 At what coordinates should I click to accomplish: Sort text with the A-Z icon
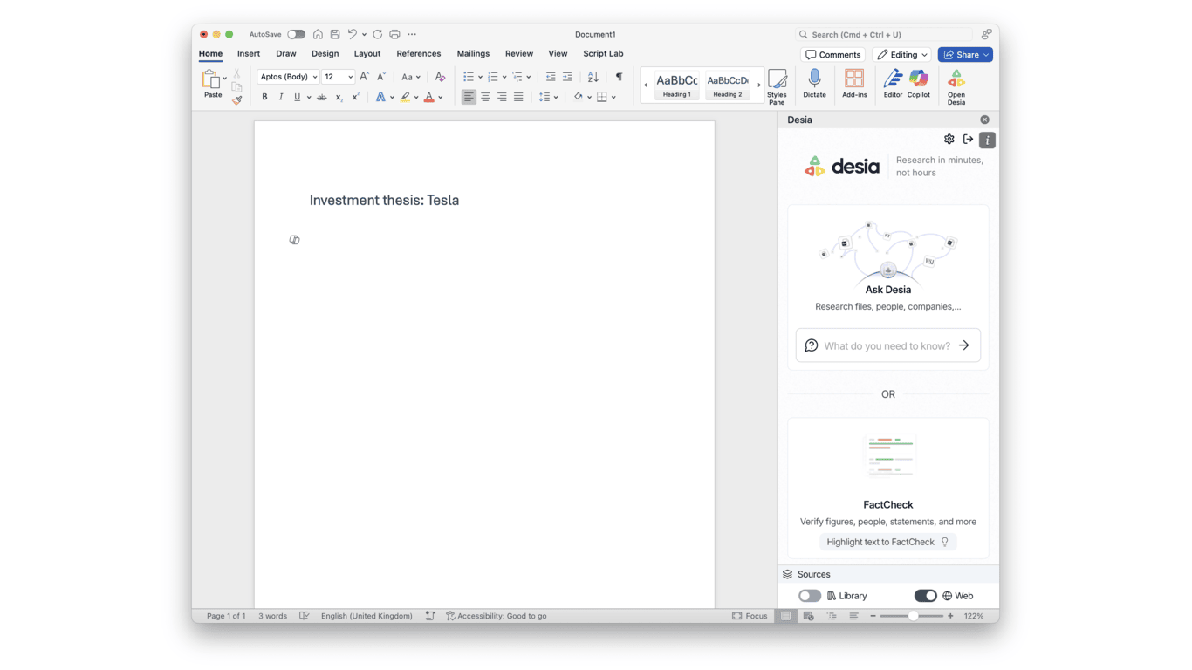[x=593, y=77]
